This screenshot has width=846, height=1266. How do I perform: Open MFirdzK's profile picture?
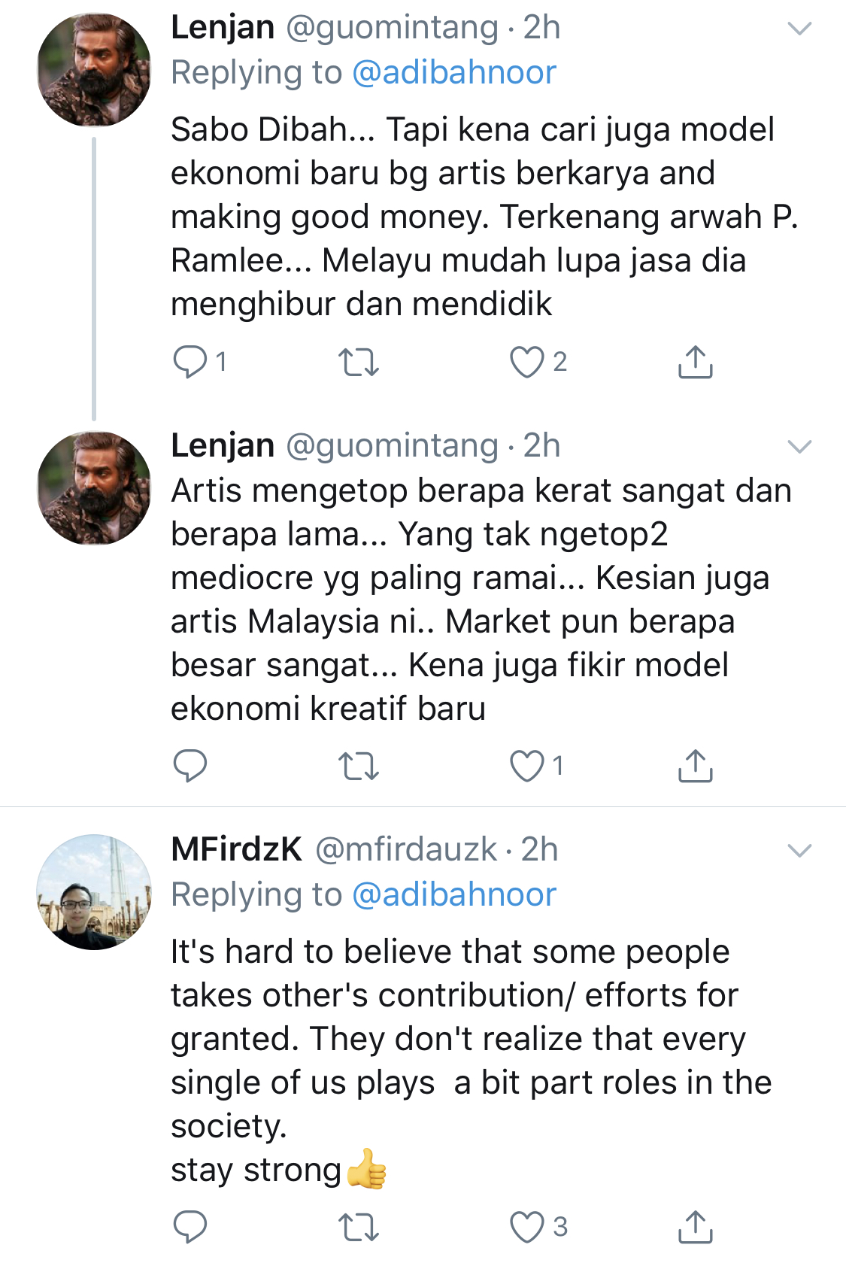pos(94,892)
